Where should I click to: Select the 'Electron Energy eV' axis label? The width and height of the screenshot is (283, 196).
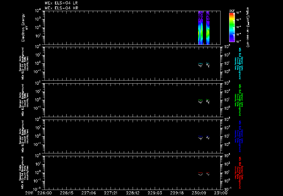(x=24, y=28)
